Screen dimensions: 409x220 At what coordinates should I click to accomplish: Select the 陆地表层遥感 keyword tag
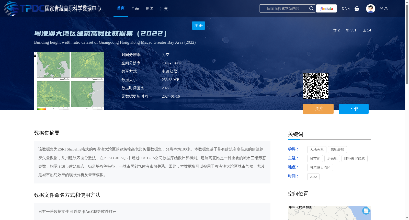(x=355, y=159)
